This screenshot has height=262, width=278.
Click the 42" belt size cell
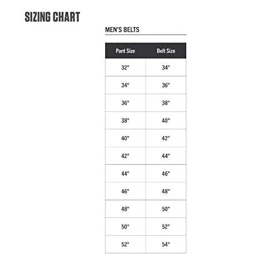tap(166, 138)
